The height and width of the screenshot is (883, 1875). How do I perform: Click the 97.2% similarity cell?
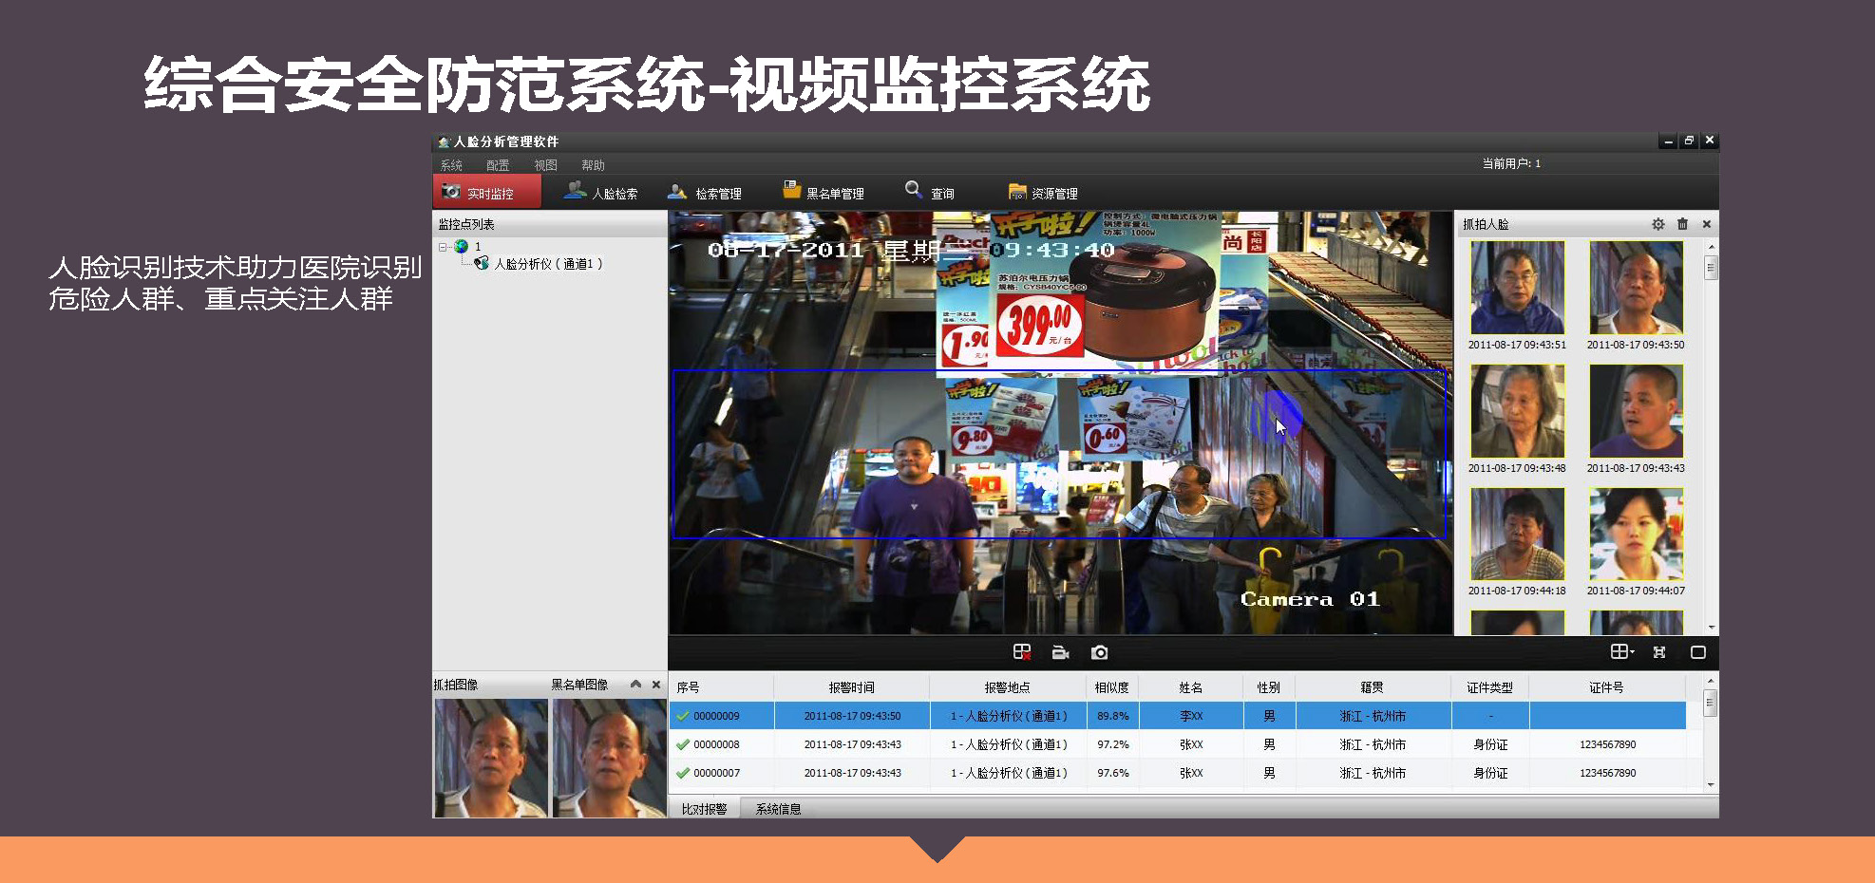1112,744
